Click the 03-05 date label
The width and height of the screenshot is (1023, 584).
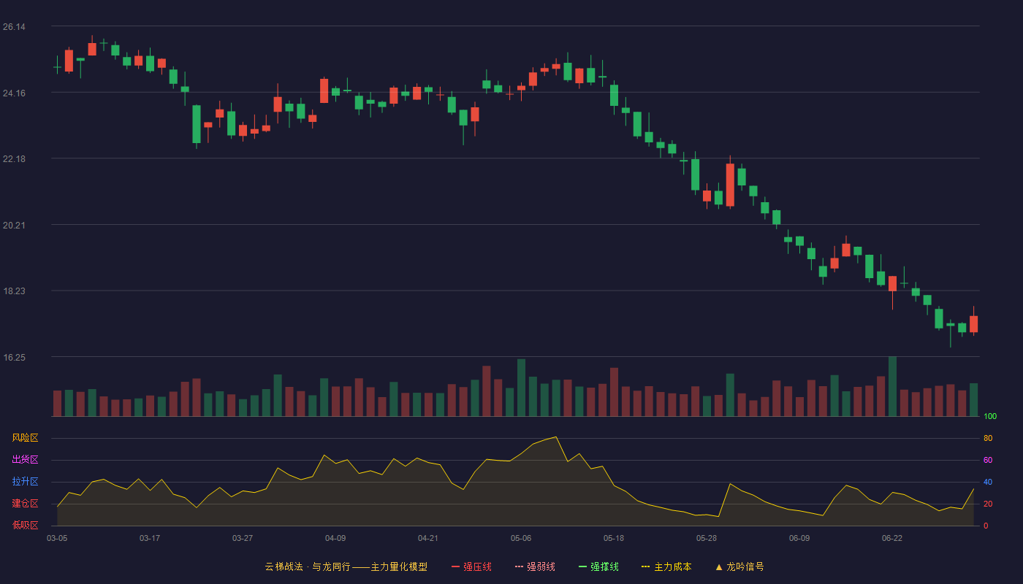point(57,538)
